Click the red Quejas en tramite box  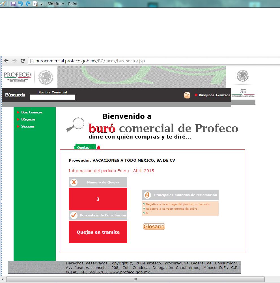pyautogui.click(x=98, y=232)
